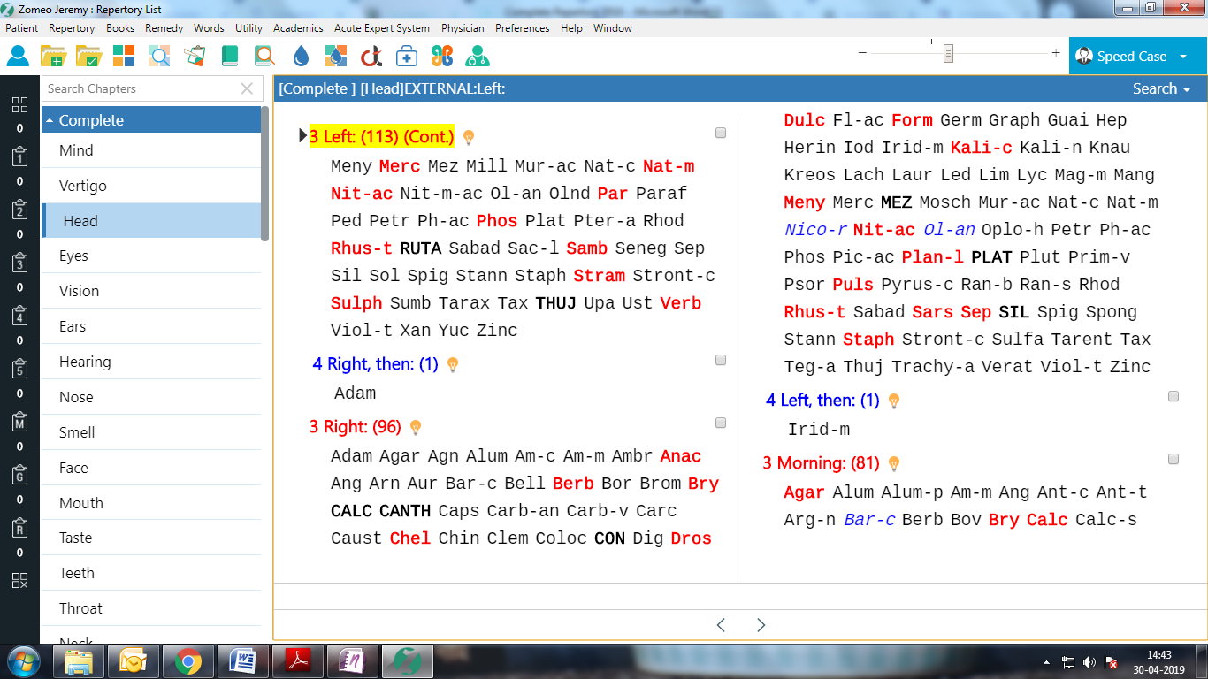Tick the checkbox for rubric Left, then: (1)
Screen dimensions: 1208x679
tap(1174, 396)
